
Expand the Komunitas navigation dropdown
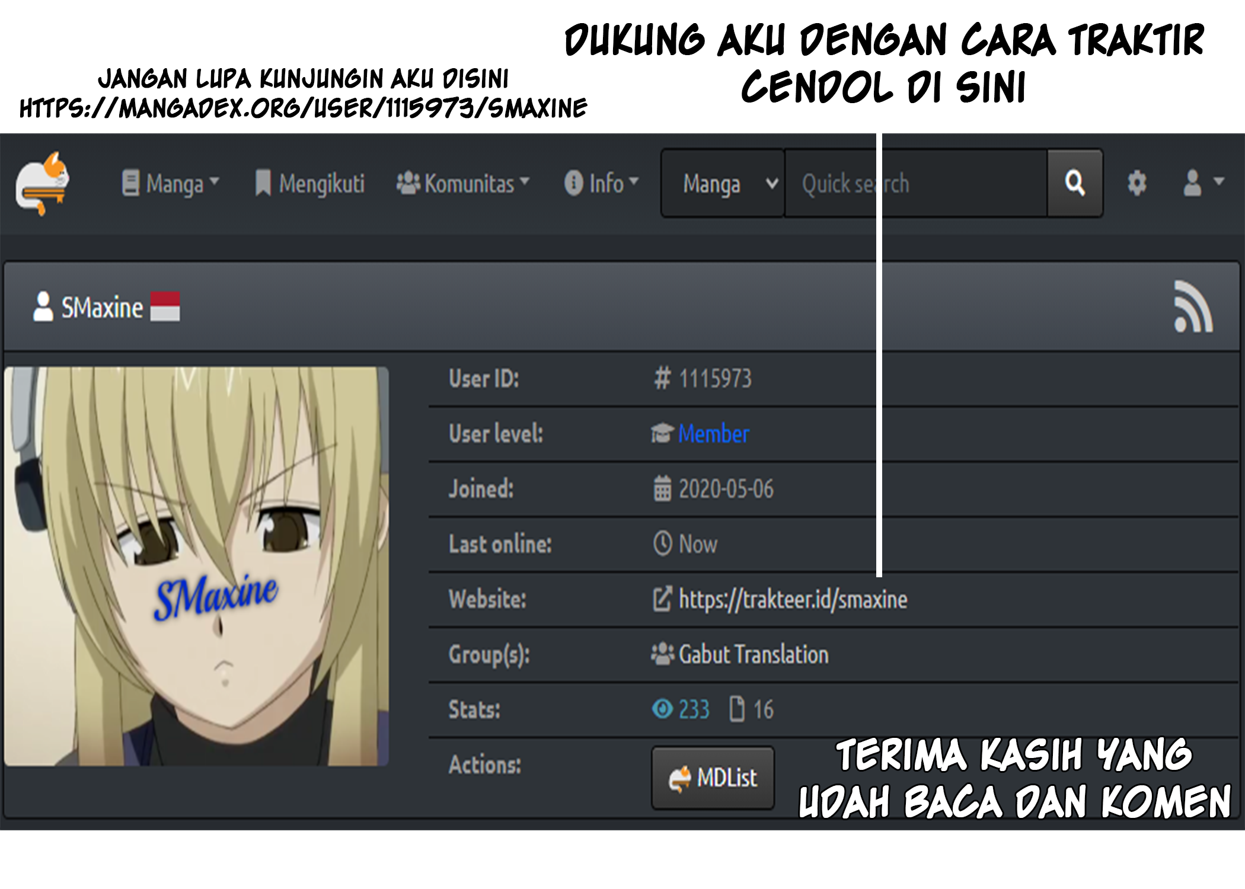(463, 182)
